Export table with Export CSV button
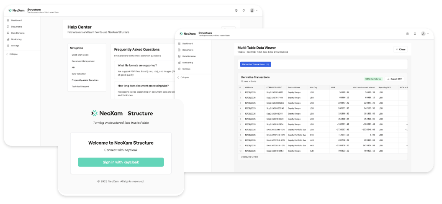The image size is (442, 204). point(394,79)
